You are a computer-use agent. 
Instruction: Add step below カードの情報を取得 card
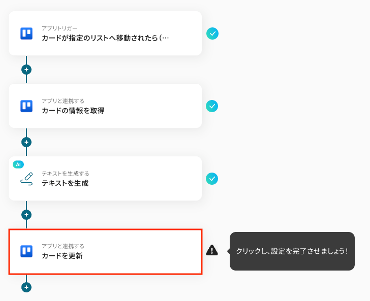[26, 142]
